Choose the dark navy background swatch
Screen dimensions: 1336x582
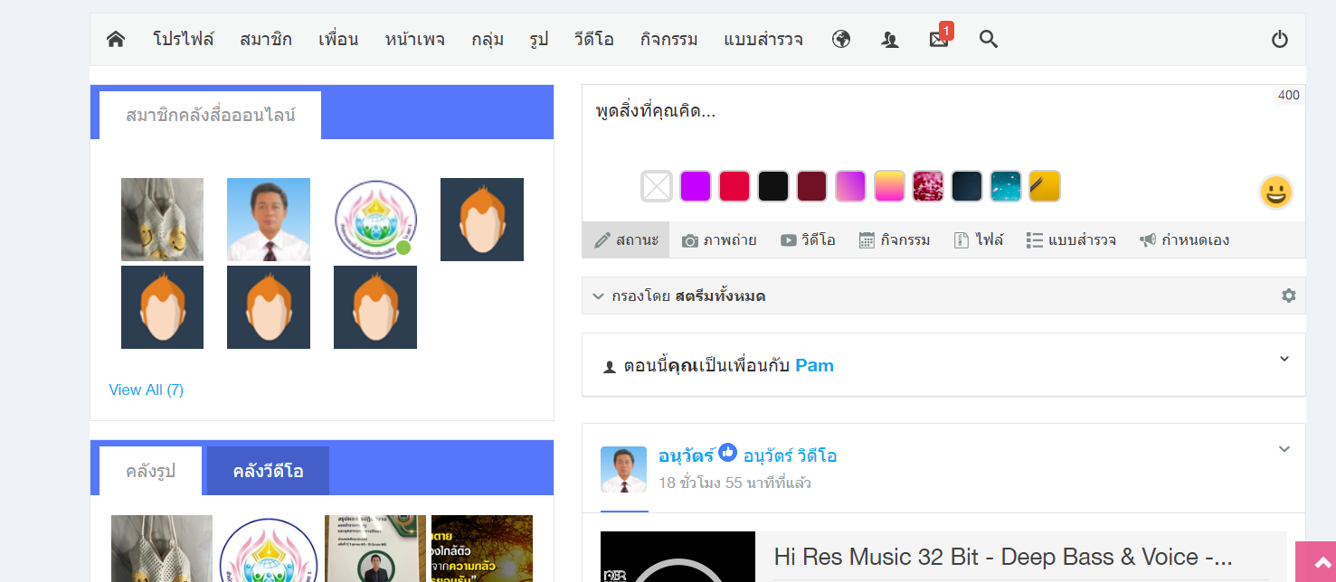967,186
